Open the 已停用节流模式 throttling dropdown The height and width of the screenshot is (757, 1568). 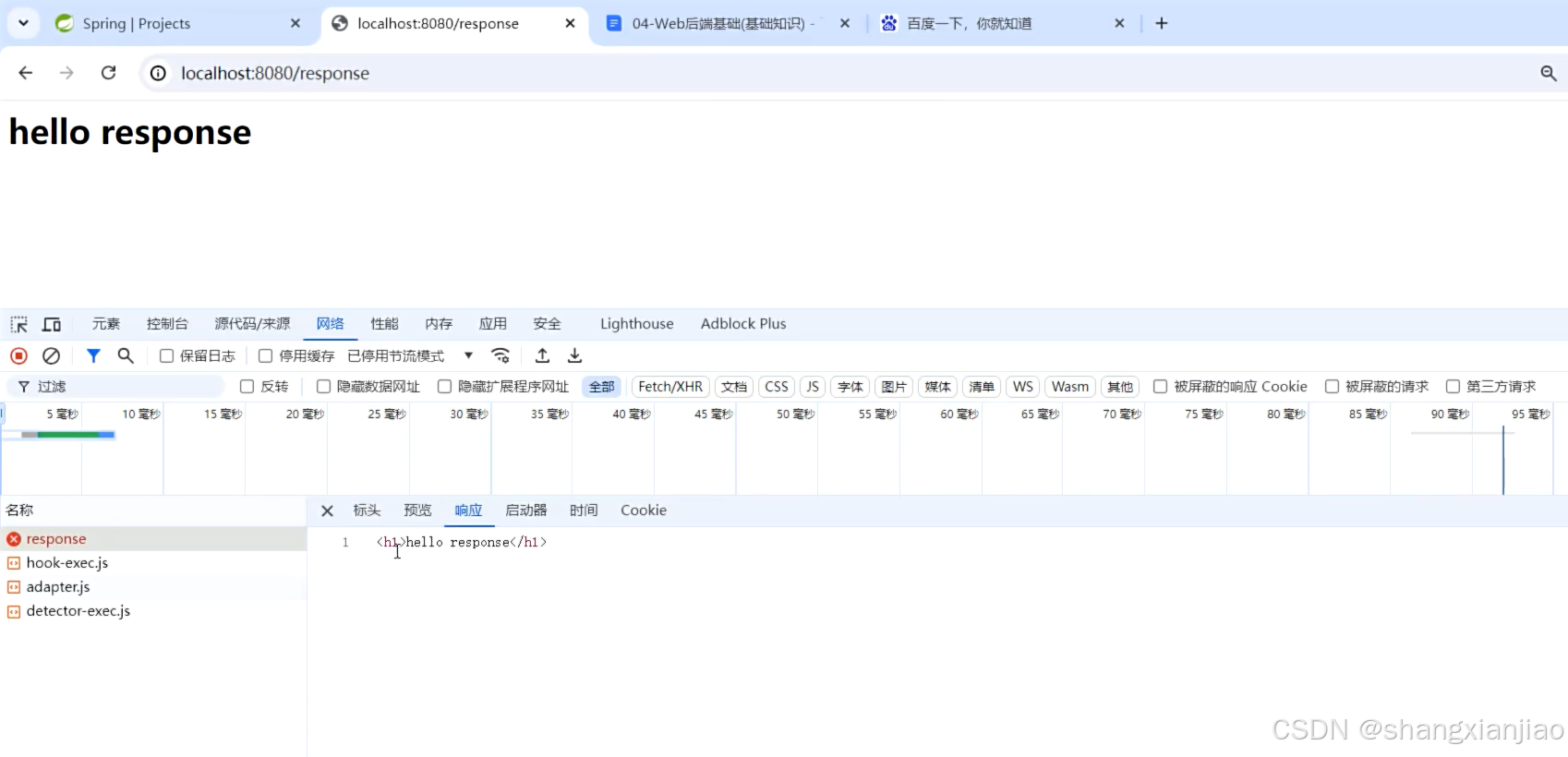pos(410,356)
